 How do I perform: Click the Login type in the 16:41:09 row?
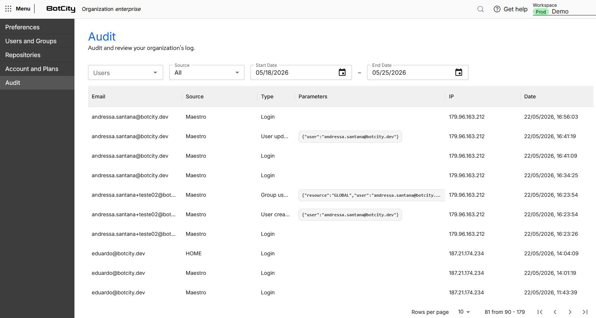point(268,156)
